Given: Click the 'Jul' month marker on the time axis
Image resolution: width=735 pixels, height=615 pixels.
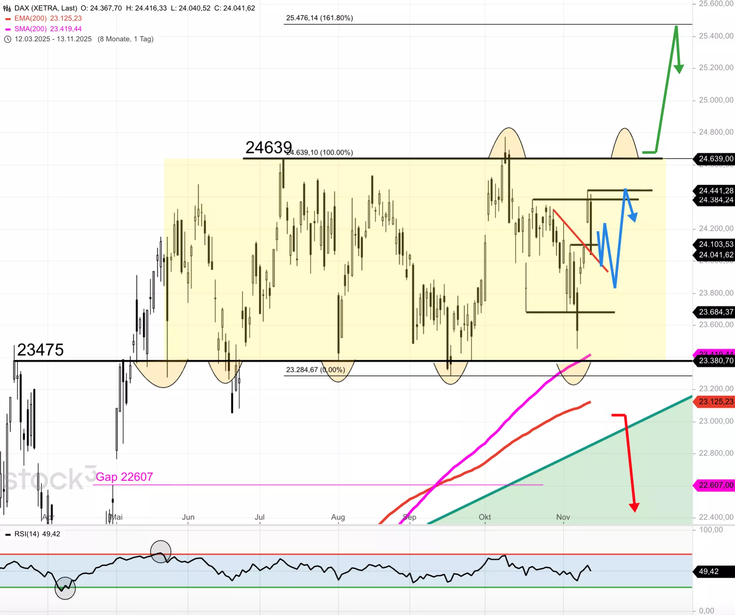Looking at the screenshot, I should tap(259, 517).
